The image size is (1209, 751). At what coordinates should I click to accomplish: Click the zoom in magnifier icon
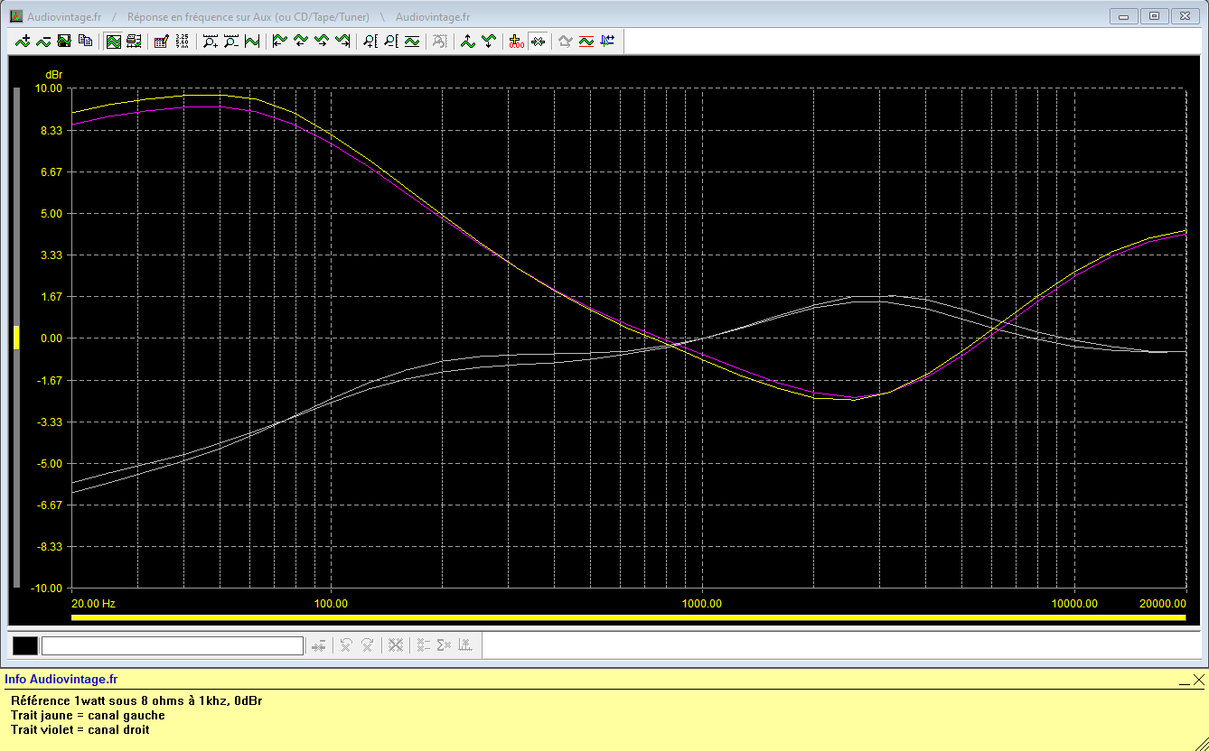[210, 41]
